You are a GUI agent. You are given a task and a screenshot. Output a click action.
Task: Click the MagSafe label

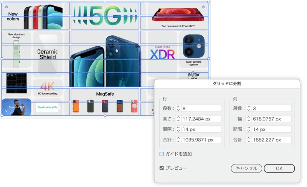[105, 94]
